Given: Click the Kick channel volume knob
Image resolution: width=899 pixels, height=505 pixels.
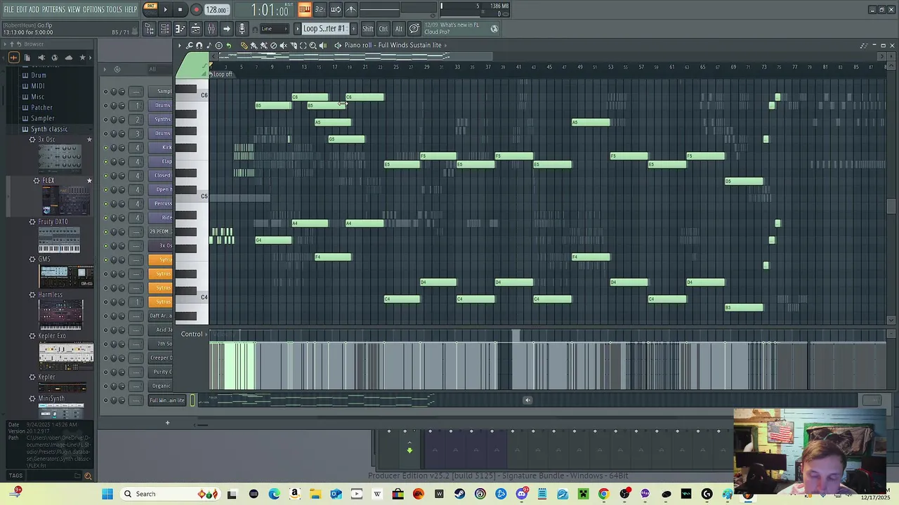Looking at the screenshot, I should (122, 147).
